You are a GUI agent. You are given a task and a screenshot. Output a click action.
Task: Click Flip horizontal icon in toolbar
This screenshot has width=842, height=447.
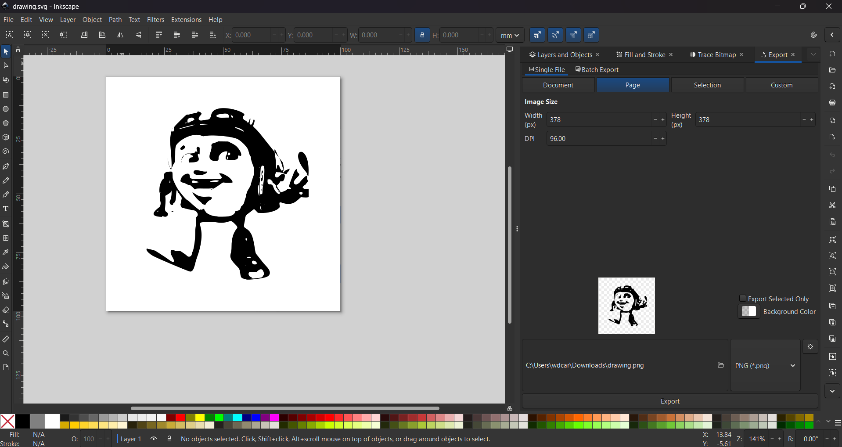[x=120, y=35]
